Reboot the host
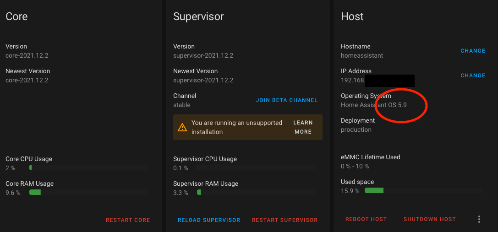Viewport: 498px width, 232px height. (x=366, y=219)
